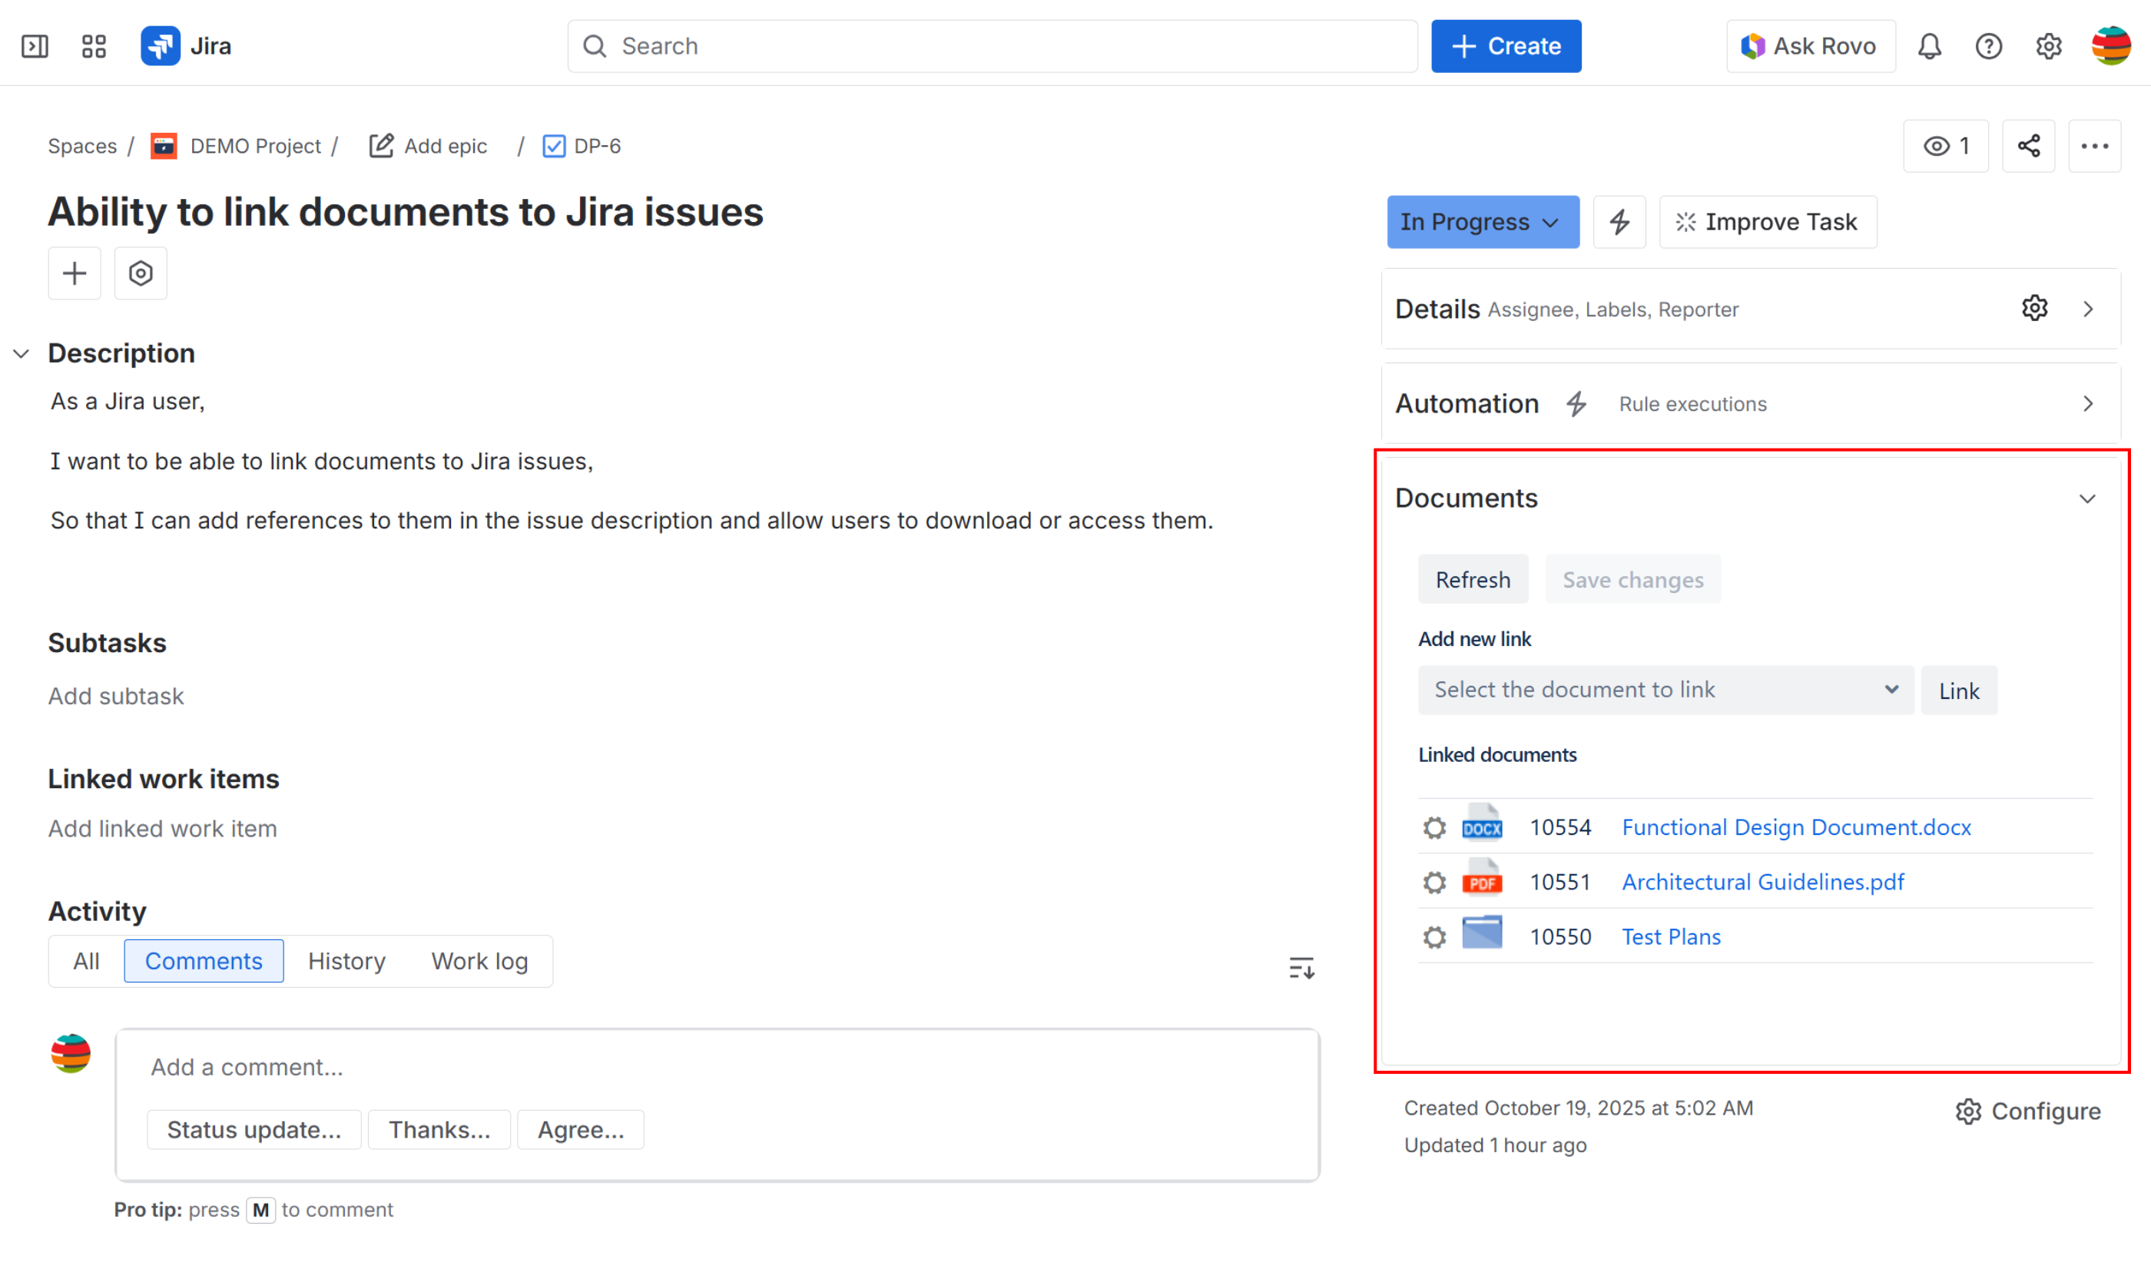Collapse the Documents panel chevron

coord(2087,499)
